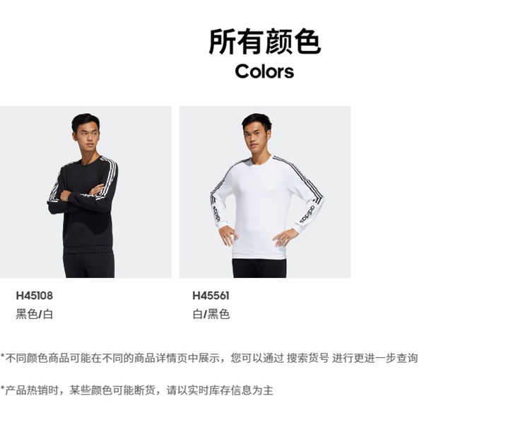Screen dimensions: 530x425
Task: Click the black three stripes on white sweatshirt shoulder
Action: pos(299,177)
